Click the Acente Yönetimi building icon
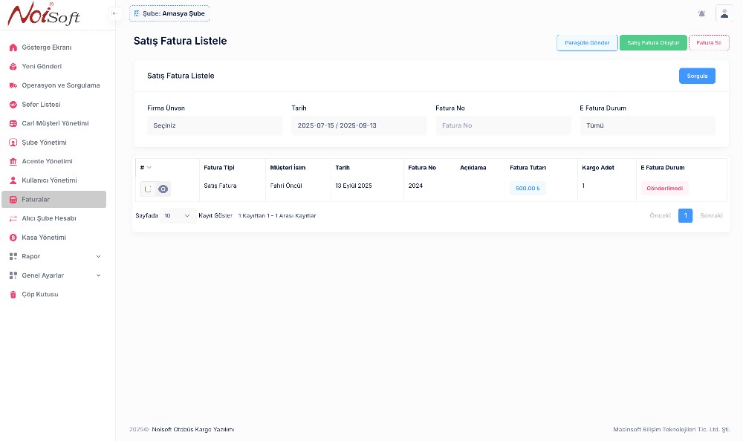 [x=13, y=162]
